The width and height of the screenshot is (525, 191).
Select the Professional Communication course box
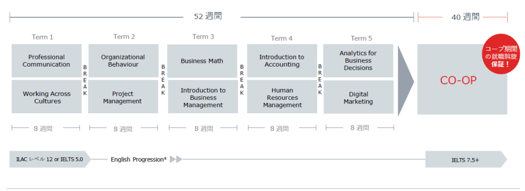tap(47, 60)
